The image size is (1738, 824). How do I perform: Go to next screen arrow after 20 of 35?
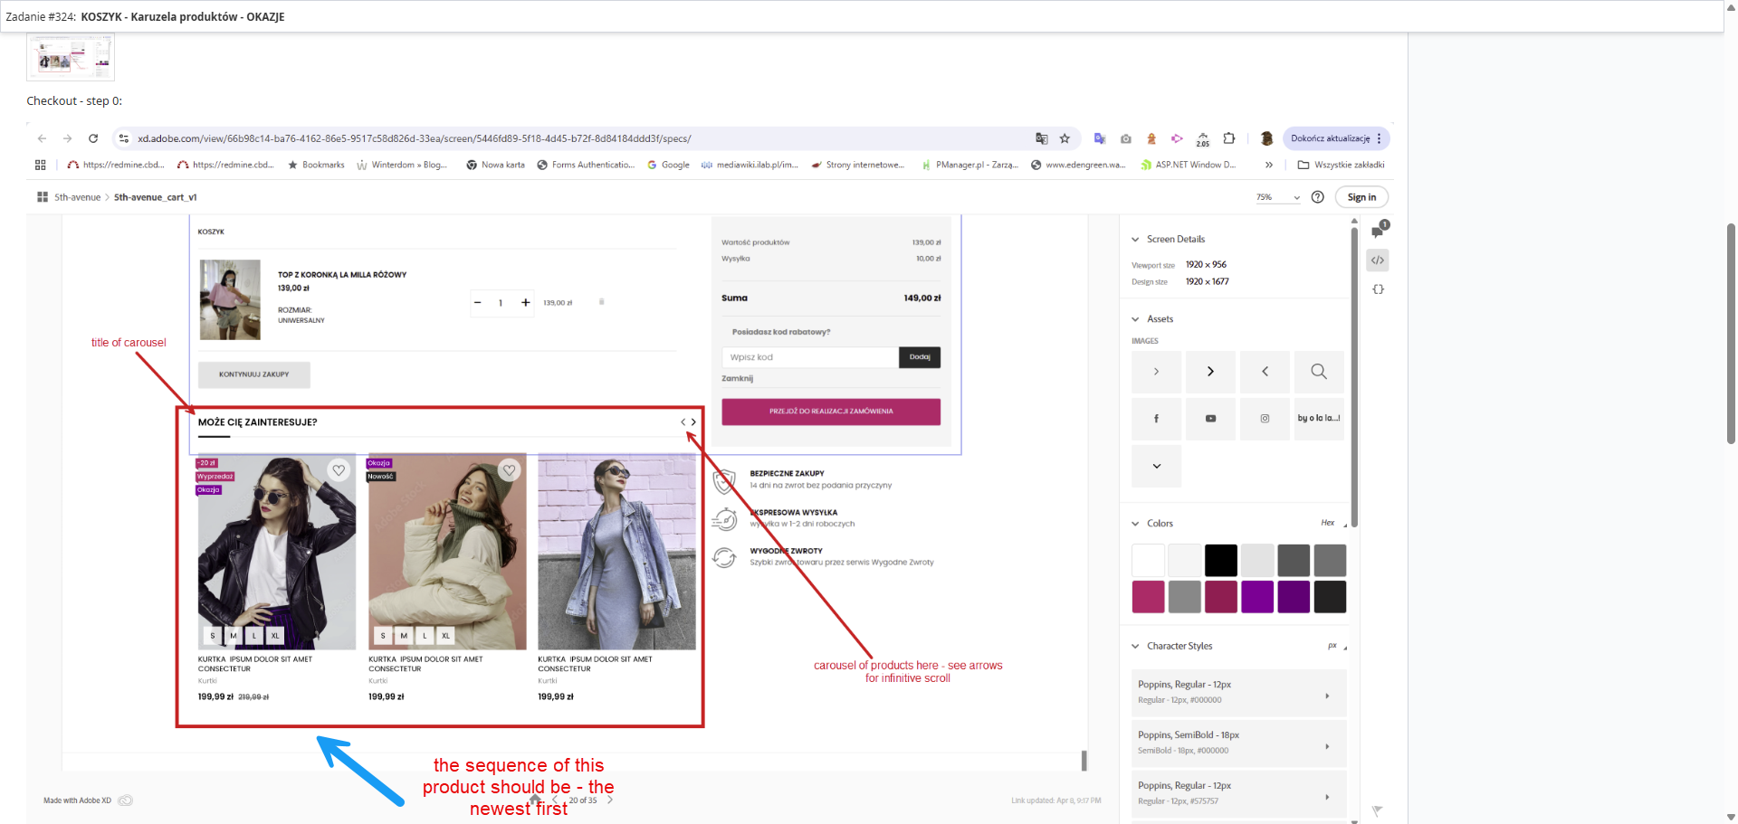tap(610, 800)
